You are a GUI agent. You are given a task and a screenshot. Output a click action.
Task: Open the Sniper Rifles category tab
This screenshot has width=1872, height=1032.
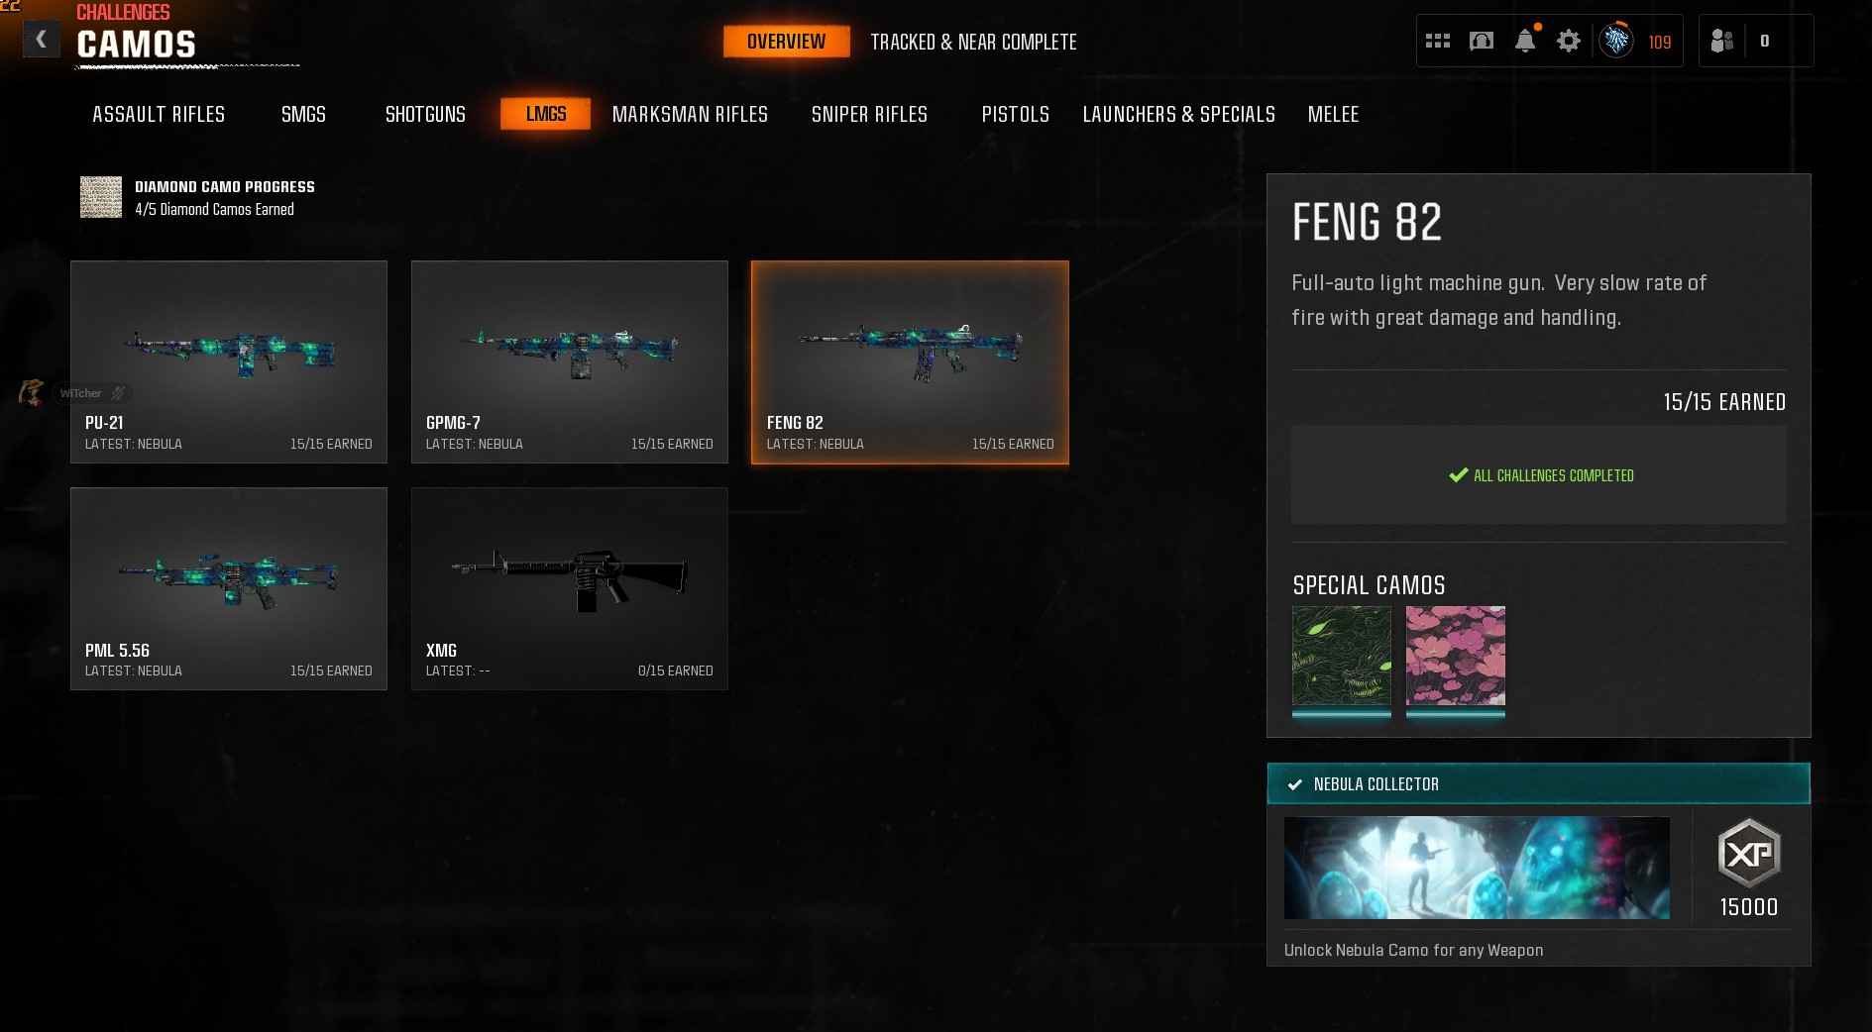[x=869, y=114]
